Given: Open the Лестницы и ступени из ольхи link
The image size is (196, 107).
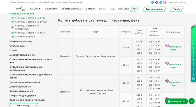Looking at the screenshot, I should click(31, 33).
